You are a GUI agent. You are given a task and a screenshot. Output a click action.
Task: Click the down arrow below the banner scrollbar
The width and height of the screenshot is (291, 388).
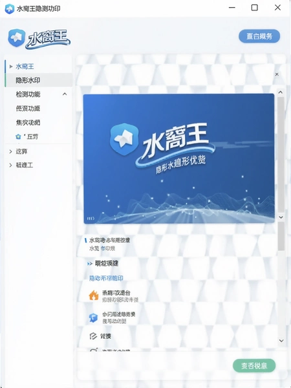coord(281,217)
